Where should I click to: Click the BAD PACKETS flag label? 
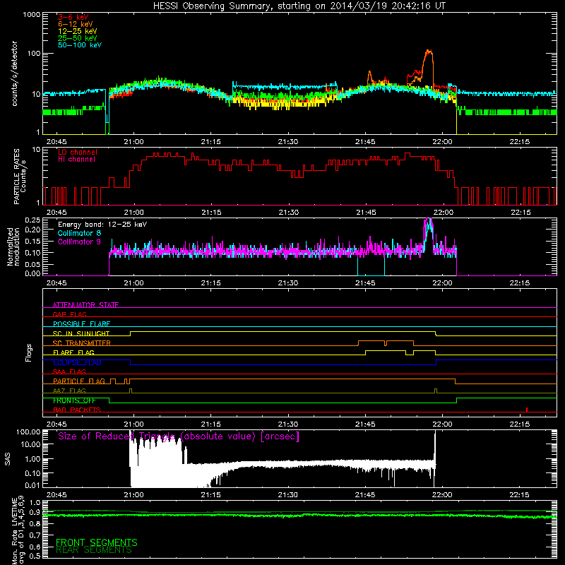[77, 410]
